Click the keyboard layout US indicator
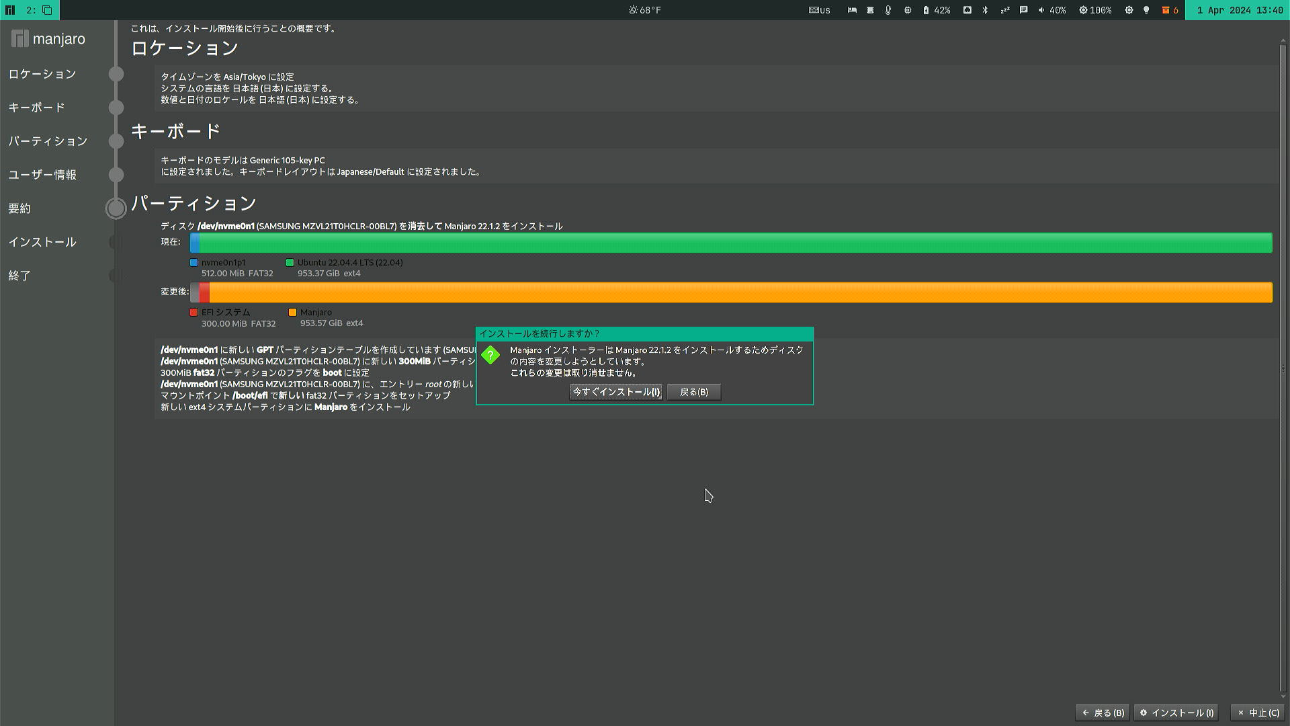Viewport: 1290px width, 726px height. click(819, 10)
